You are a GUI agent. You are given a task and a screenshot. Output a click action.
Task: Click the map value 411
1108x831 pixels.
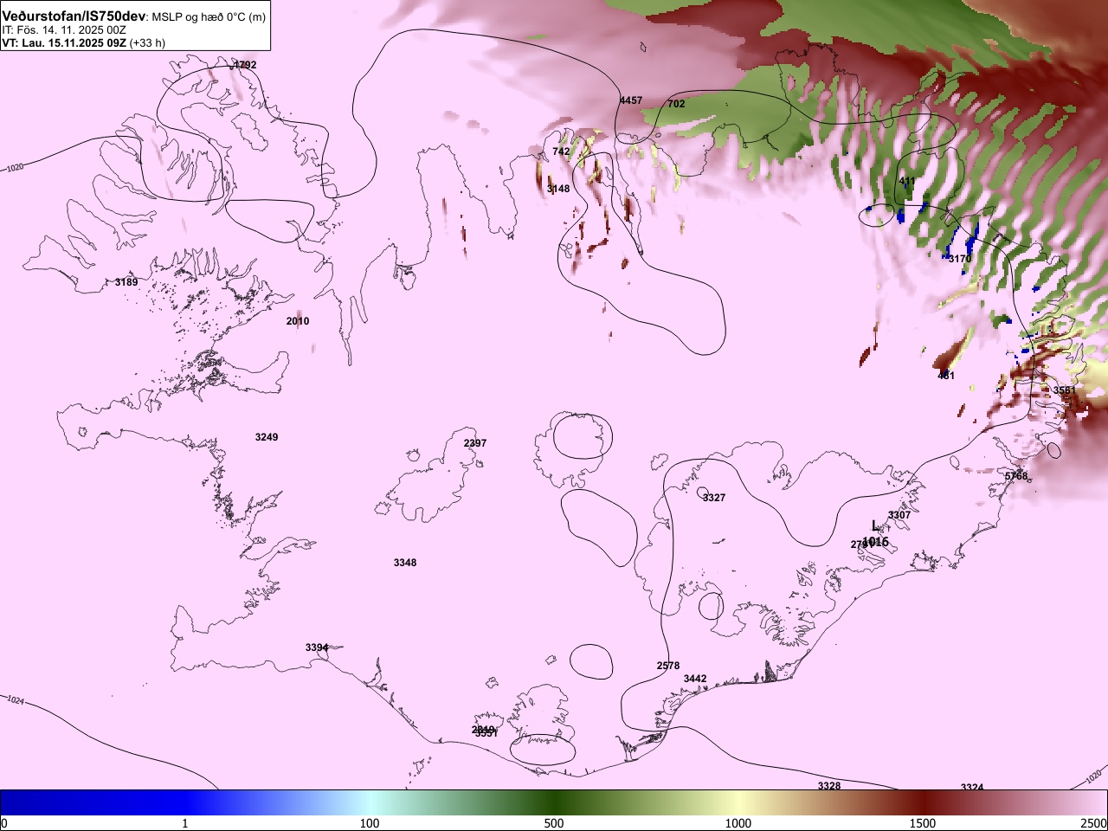pos(907,181)
